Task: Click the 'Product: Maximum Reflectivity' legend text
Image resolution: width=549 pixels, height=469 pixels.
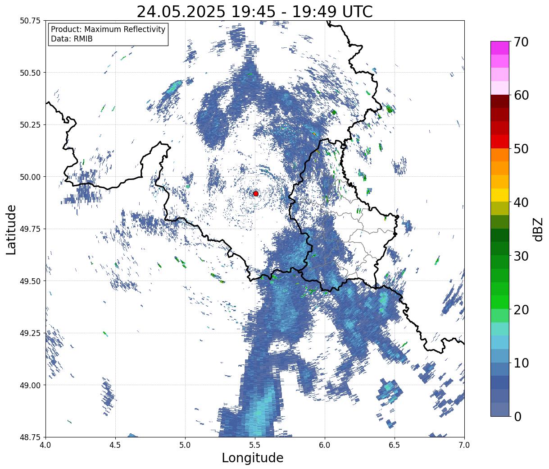Action: pyautogui.click(x=108, y=29)
